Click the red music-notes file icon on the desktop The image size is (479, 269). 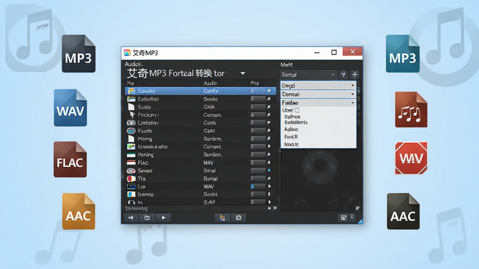click(x=411, y=110)
